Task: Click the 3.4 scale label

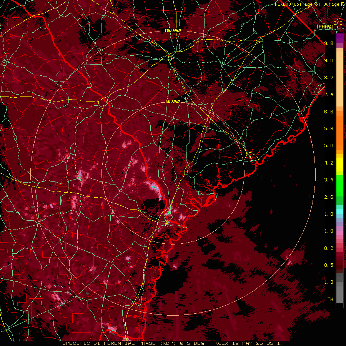Action: [x=329, y=180]
